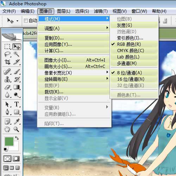Select the Slice tool
The height and width of the screenshot is (176, 176).
17,62
